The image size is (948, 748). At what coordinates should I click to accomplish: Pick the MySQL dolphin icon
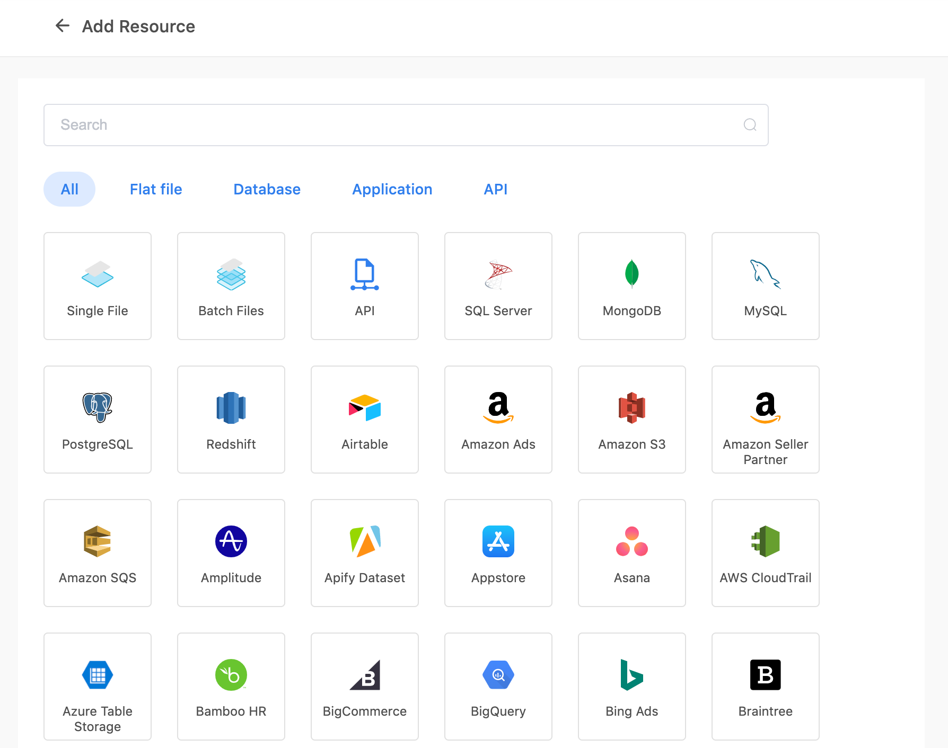pos(766,274)
